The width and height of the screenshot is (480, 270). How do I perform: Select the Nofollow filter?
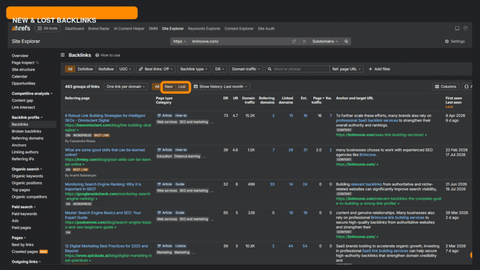coord(106,69)
